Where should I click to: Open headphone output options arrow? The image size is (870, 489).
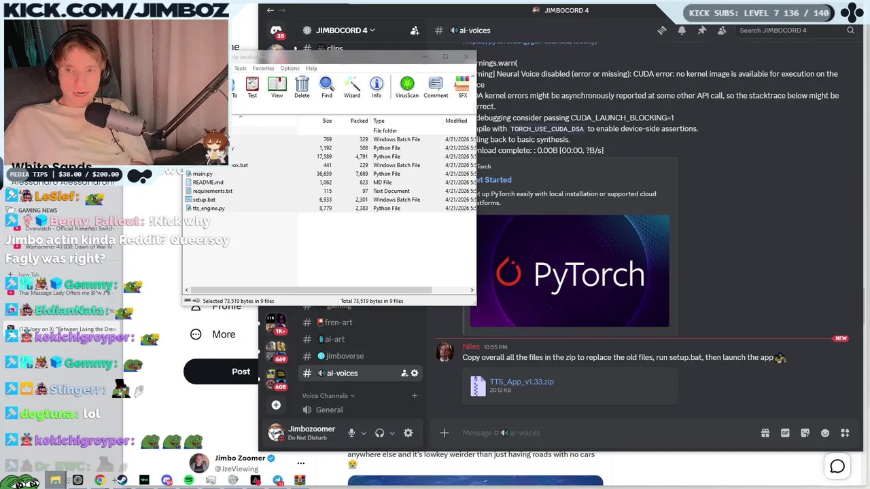[x=392, y=433]
